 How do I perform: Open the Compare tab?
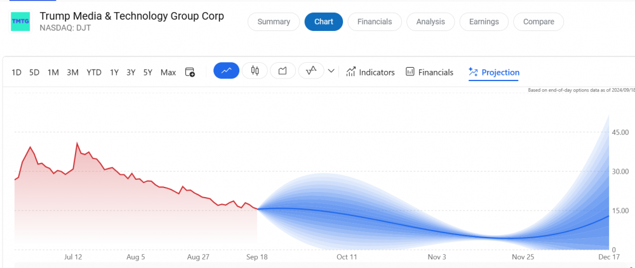coord(538,22)
